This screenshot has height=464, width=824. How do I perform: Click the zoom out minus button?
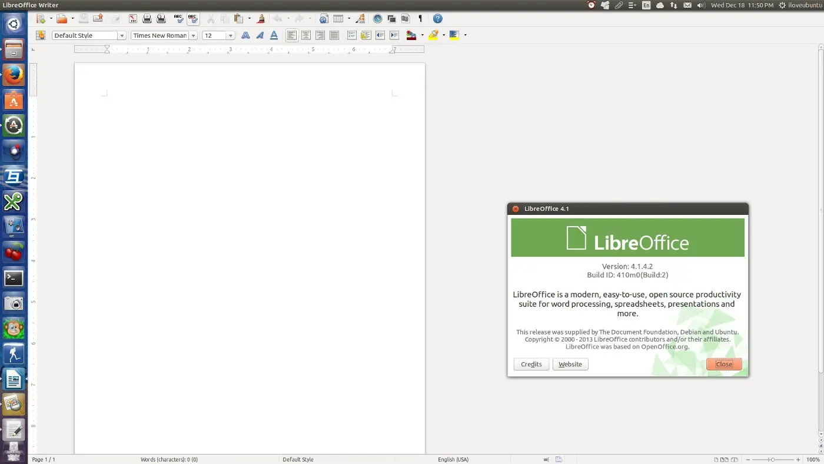(x=747, y=459)
